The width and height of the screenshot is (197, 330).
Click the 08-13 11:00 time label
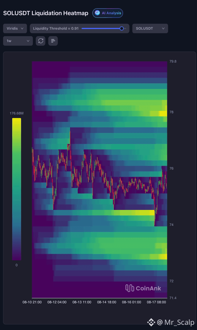pos(82,302)
